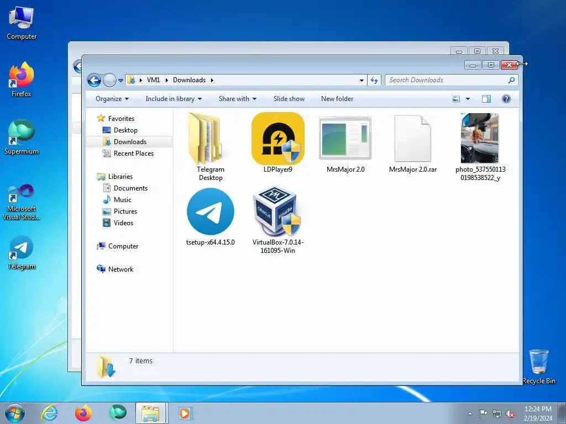Image resolution: width=566 pixels, height=424 pixels.
Task: Expand the arrow after VM1 breadcrumb
Action: click(x=167, y=80)
